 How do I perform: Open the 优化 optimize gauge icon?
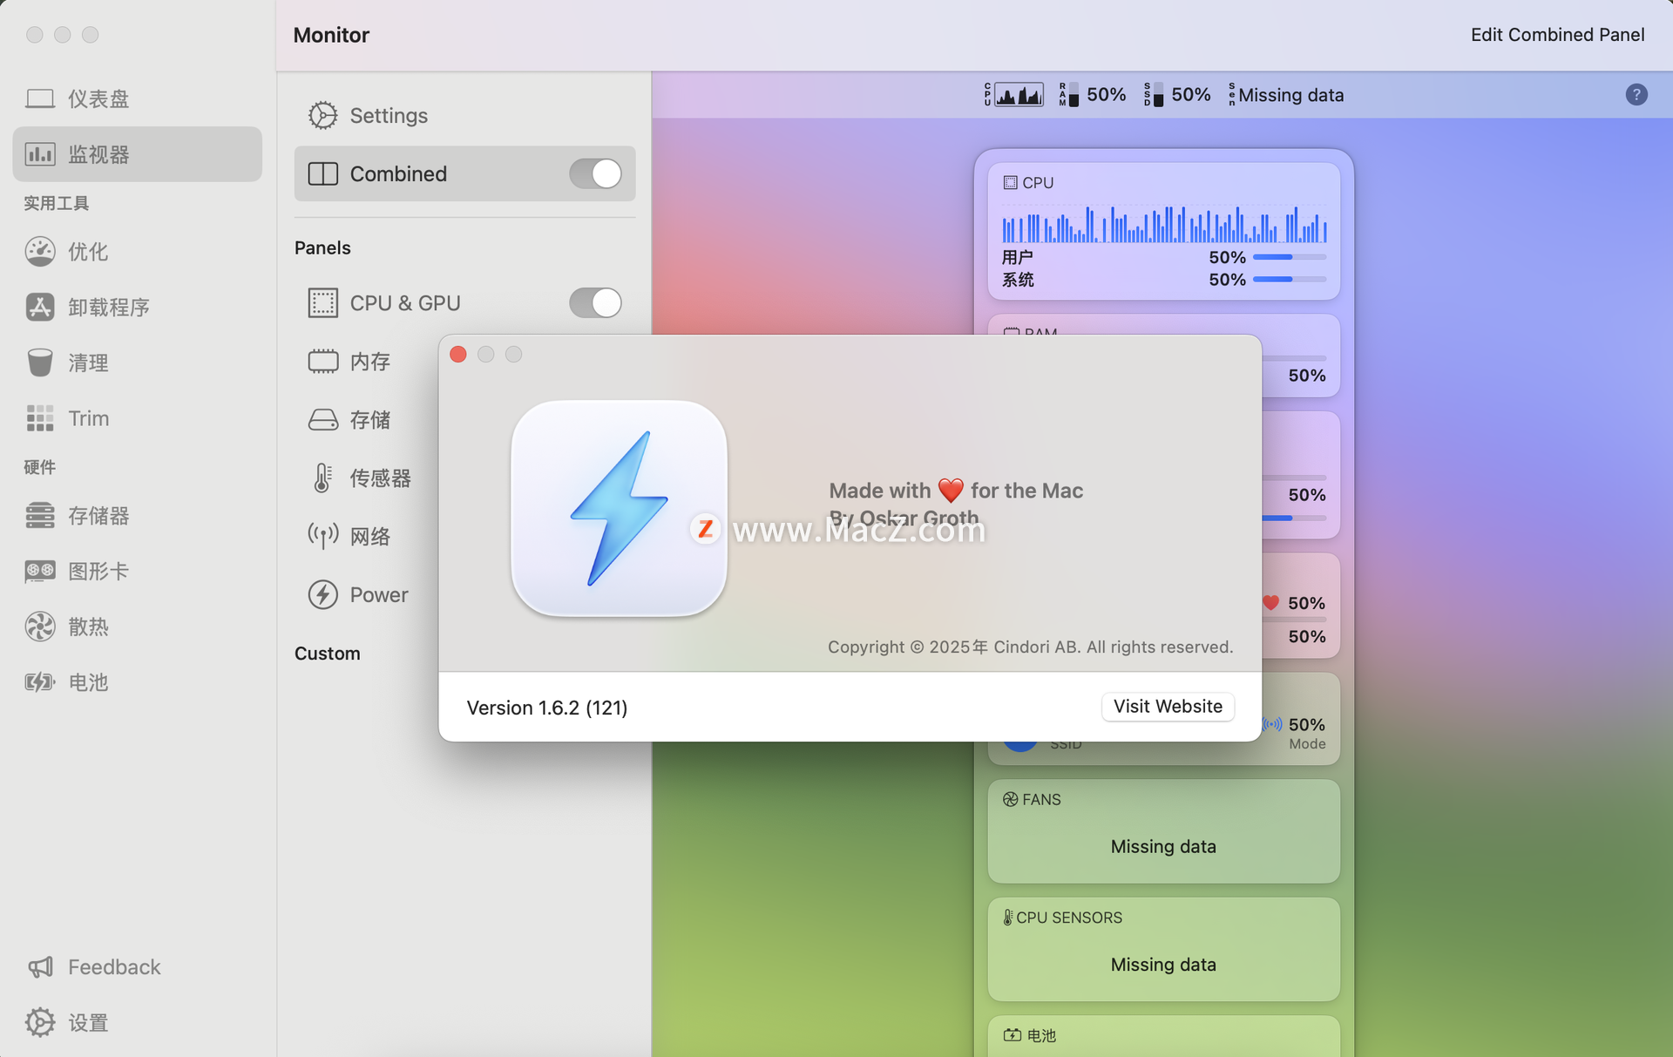click(x=40, y=252)
